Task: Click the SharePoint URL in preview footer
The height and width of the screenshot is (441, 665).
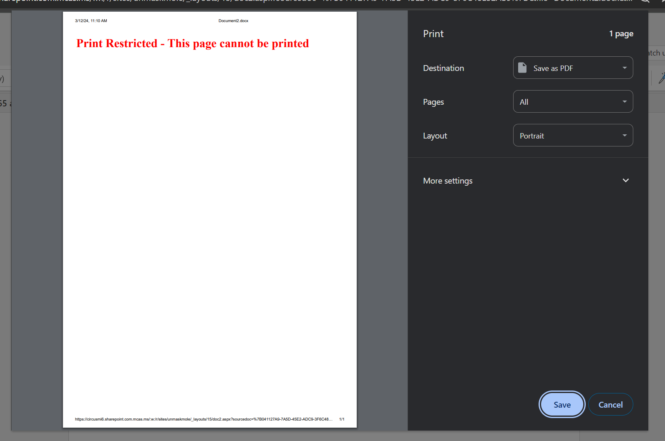Action: pos(204,419)
